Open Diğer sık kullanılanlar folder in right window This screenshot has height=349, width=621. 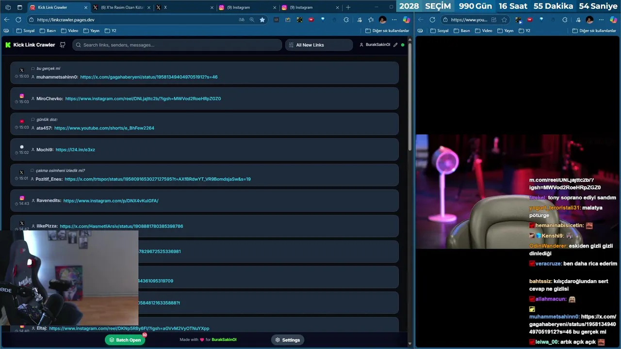(x=594, y=31)
